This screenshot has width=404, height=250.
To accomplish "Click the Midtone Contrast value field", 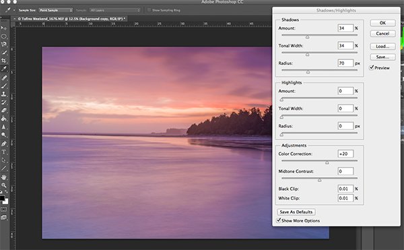I will coord(345,171).
